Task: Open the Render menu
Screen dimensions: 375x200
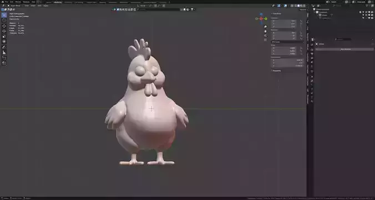Action: [18, 2]
